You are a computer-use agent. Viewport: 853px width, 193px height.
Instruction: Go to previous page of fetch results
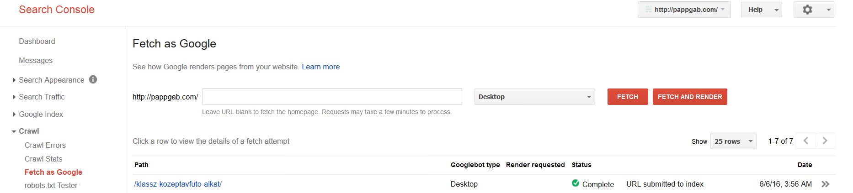coord(806,141)
